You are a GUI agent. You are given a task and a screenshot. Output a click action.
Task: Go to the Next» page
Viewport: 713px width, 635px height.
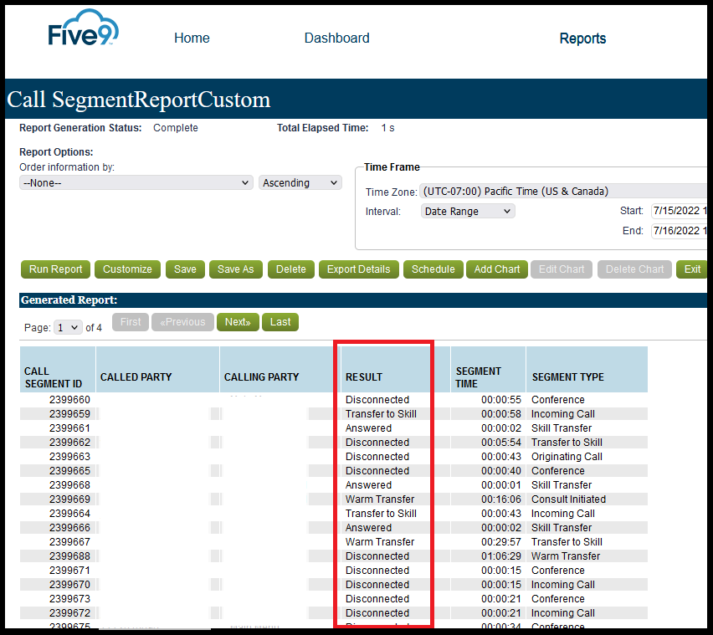pyautogui.click(x=238, y=322)
